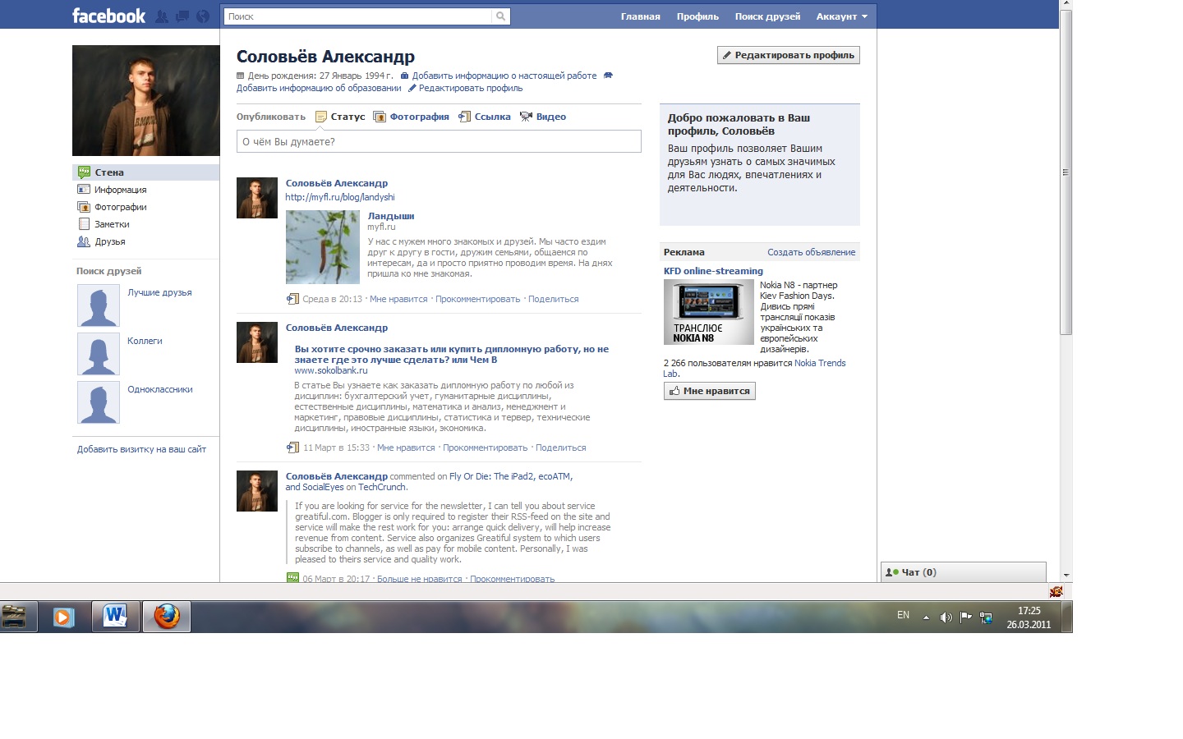This screenshot has width=1183, height=739.
Task: Click the 11 Март в 15:33 timestamp
Action: (336, 448)
